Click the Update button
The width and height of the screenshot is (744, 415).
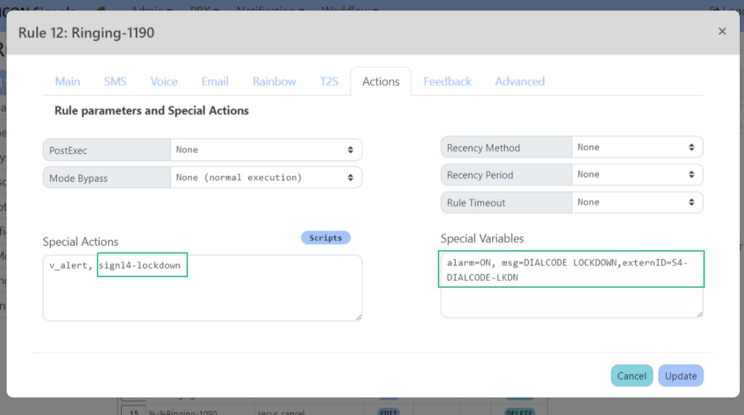(681, 376)
